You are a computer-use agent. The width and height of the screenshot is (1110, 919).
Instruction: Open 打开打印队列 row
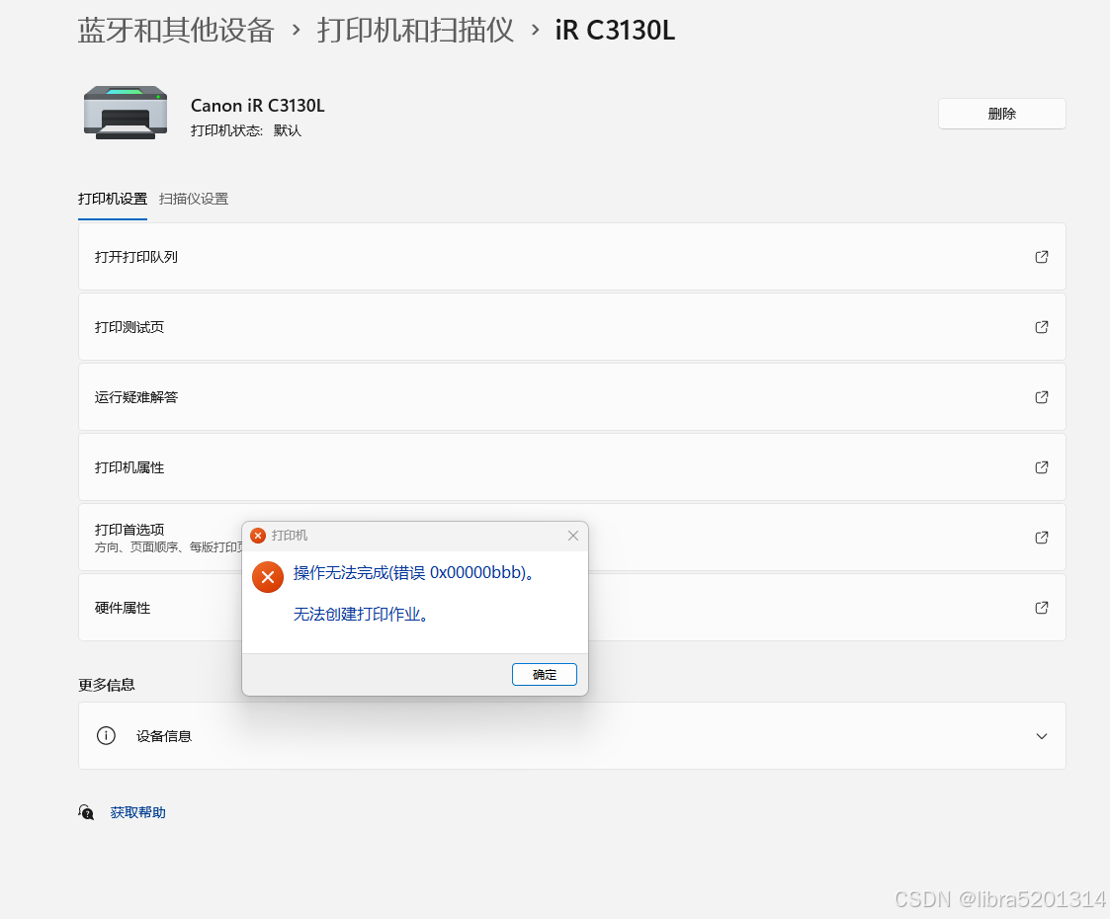572,257
